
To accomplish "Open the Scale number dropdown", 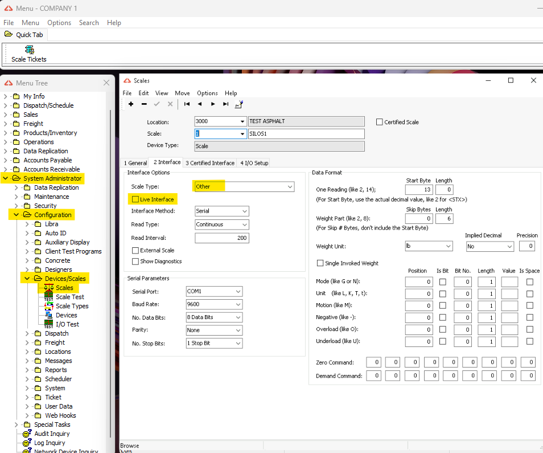I will coord(242,134).
